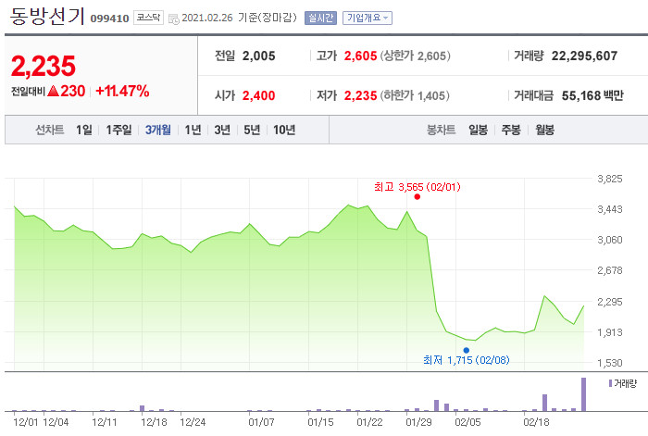
Task: Switch to 월봉 candle chart
Action: click(x=544, y=131)
